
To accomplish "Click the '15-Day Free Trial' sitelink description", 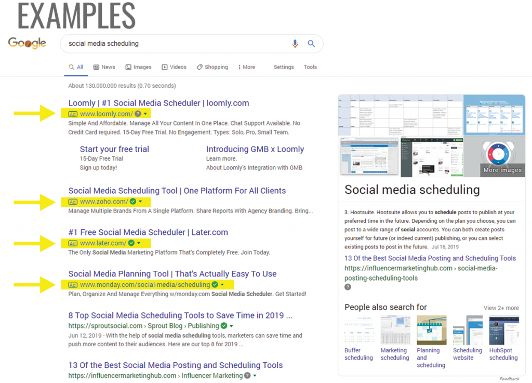I will (x=101, y=159).
